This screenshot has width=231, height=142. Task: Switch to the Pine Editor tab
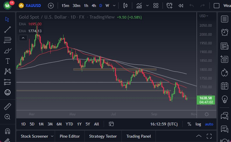click(69, 136)
